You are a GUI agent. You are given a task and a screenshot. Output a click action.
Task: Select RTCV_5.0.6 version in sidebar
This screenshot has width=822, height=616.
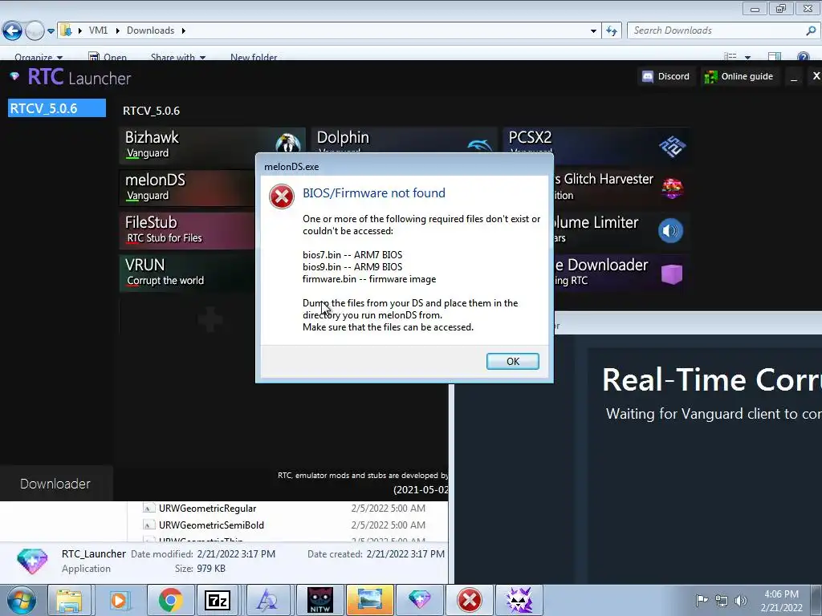57,108
